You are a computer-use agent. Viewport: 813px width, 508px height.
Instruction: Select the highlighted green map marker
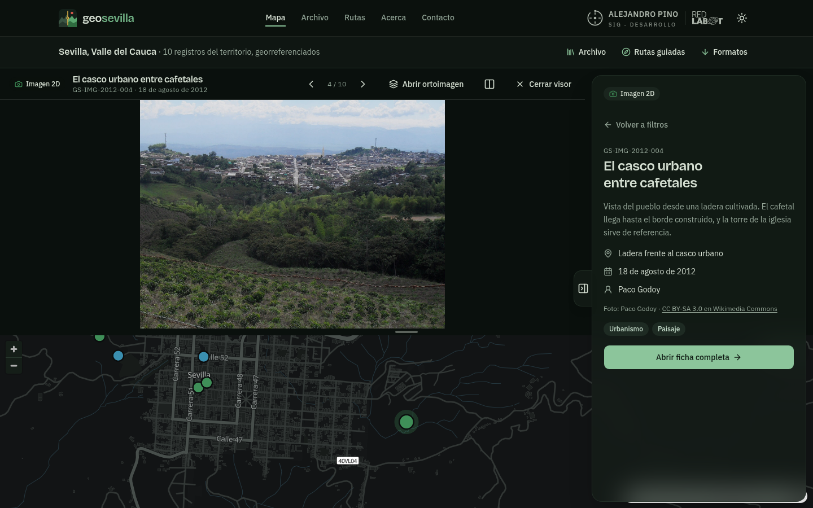click(406, 422)
